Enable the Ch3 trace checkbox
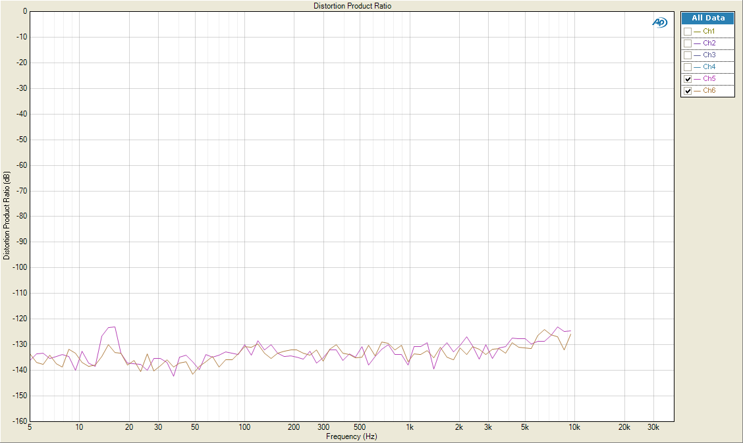 tap(688, 55)
